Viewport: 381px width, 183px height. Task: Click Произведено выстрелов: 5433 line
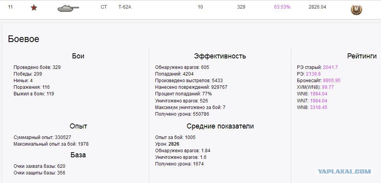(x=189, y=81)
